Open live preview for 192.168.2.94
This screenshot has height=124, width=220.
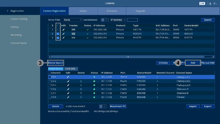click(x=73, y=38)
